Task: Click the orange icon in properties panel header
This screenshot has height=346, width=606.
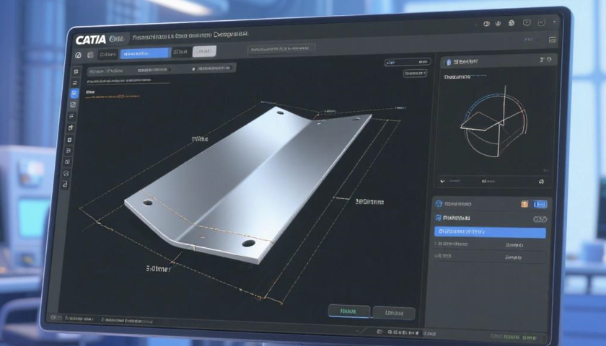Action: (524, 204)
